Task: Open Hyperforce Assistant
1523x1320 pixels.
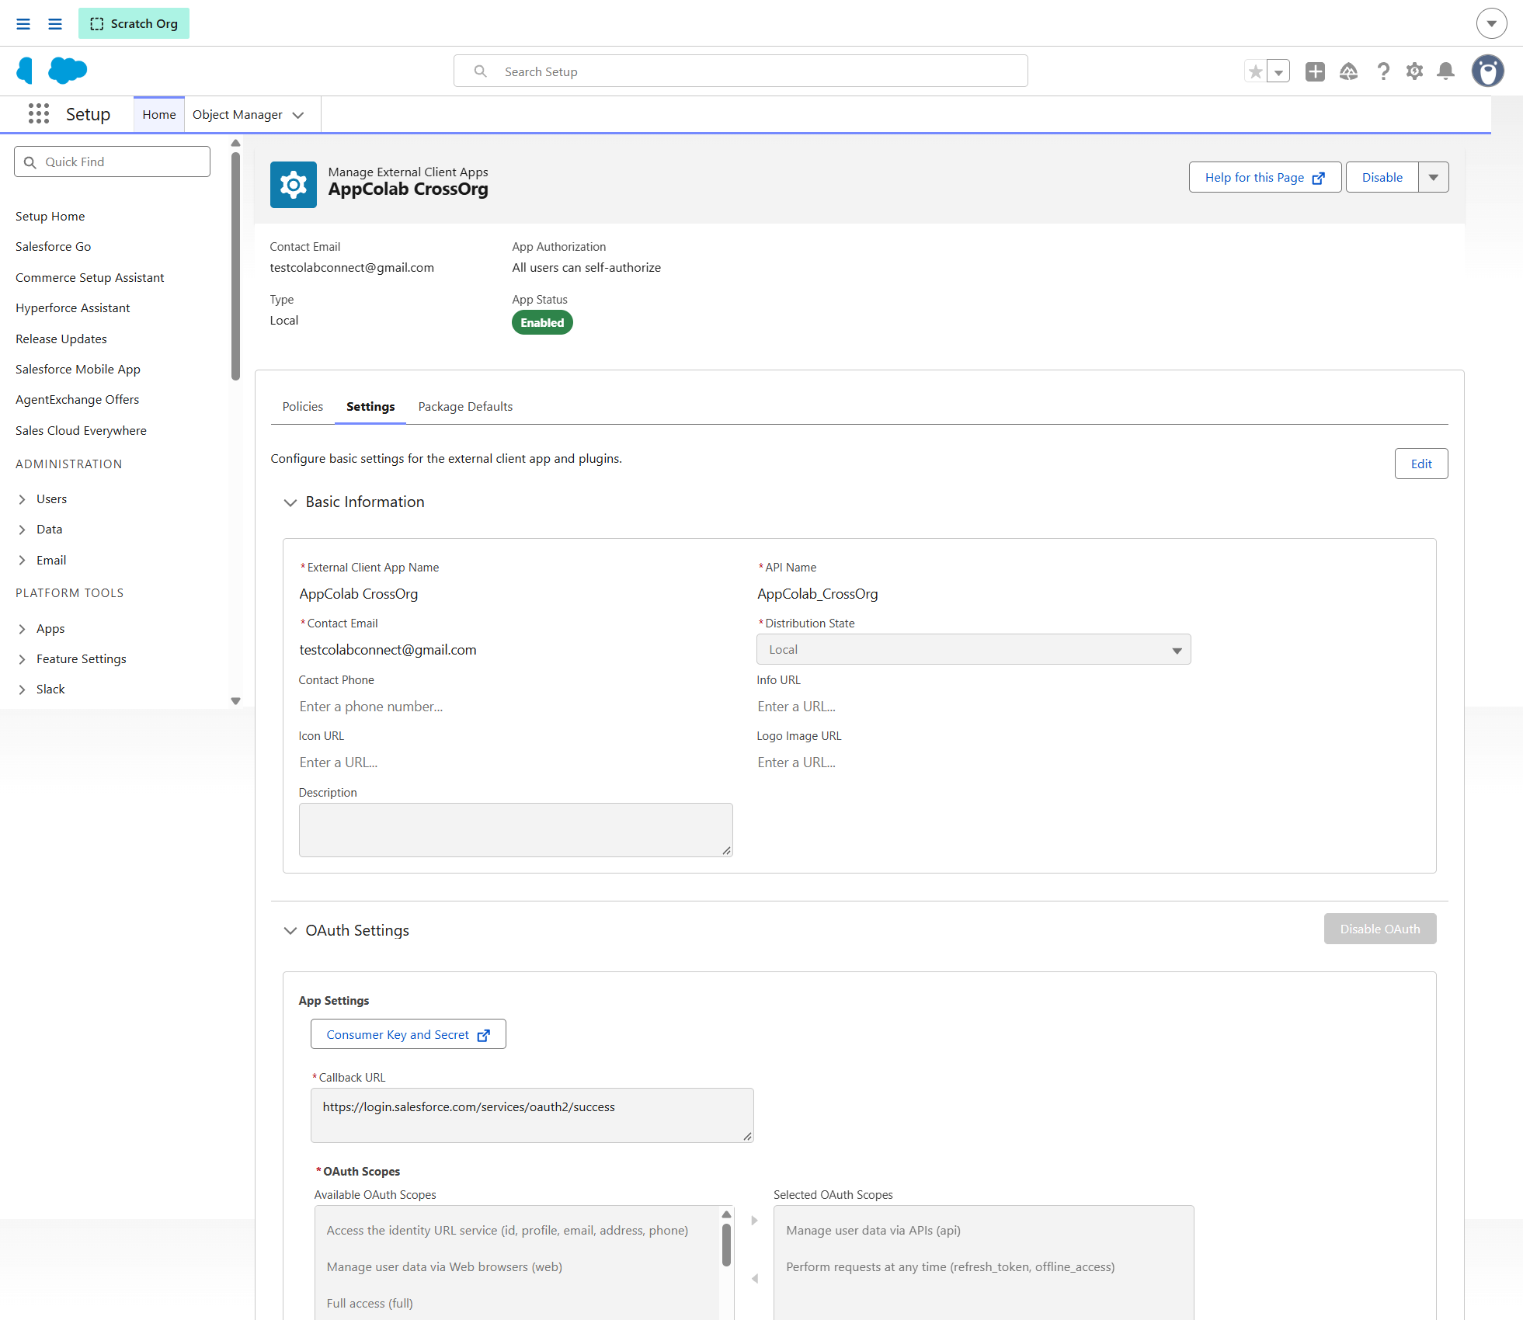Action: tap(73, 307)
